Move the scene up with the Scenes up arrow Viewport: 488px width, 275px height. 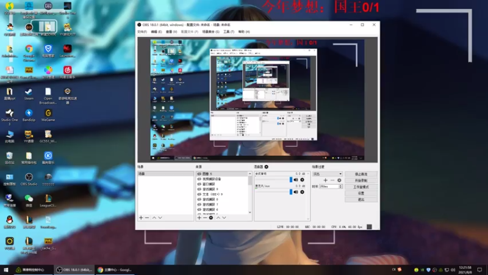click(x=154, y=218)
